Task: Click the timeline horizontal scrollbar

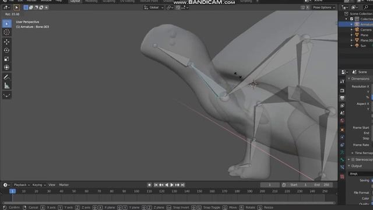Action: (169, 203)
